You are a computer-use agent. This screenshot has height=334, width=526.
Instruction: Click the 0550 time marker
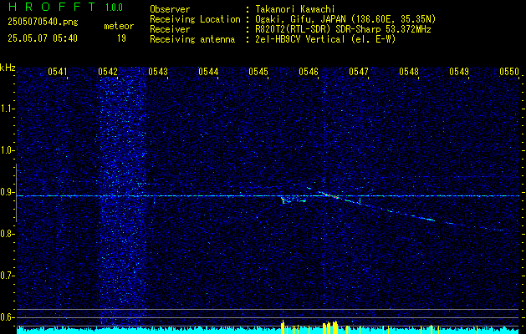pyautogui.click(x=509, y=72)
